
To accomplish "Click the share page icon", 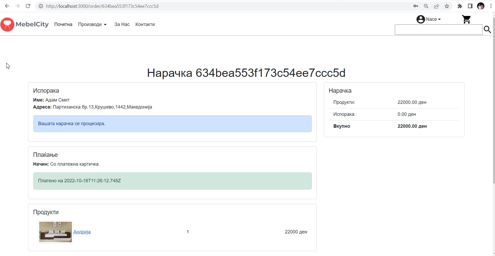I will [x=436, y=6].
